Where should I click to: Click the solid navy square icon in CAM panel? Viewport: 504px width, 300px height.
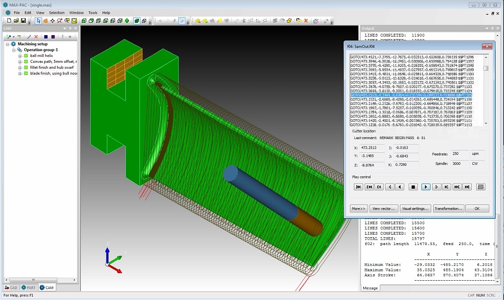[x=46, y=37]
